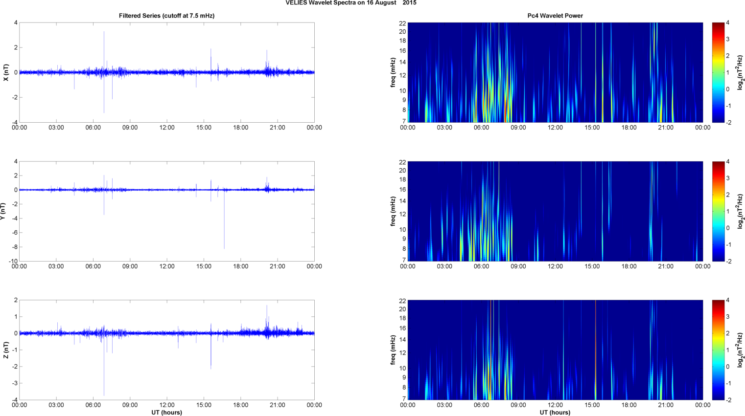Image resolution: width=745 pixels, height=416 pixels.
Task: Click the 'Z (nT)' axis label
Action: pos(6,350)
